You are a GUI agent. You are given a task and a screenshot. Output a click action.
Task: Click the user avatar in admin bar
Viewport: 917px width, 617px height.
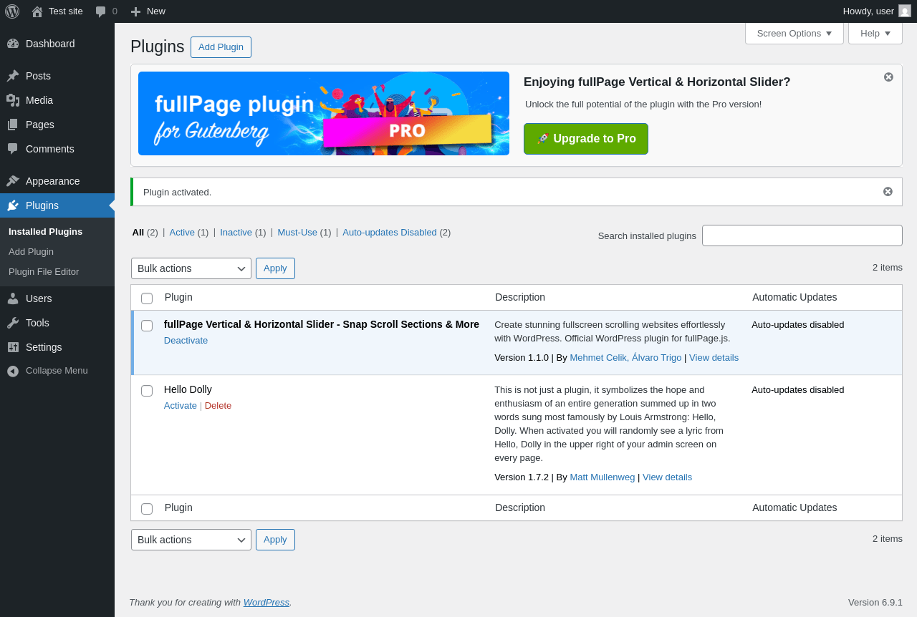click(905, 11)
